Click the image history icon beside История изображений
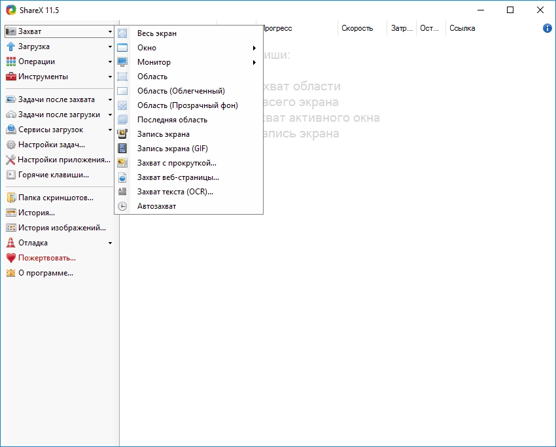This screenshot has width=556, height=447. [x=11, y=228]
